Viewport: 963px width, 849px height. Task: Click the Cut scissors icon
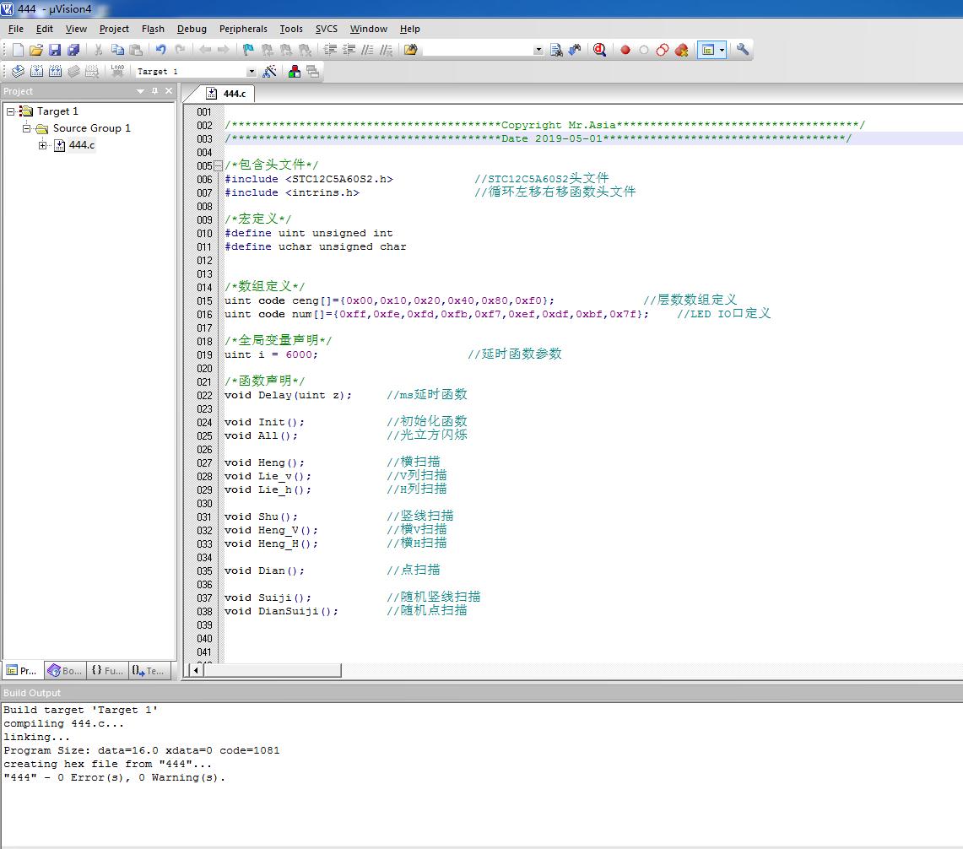coord(98,50)
